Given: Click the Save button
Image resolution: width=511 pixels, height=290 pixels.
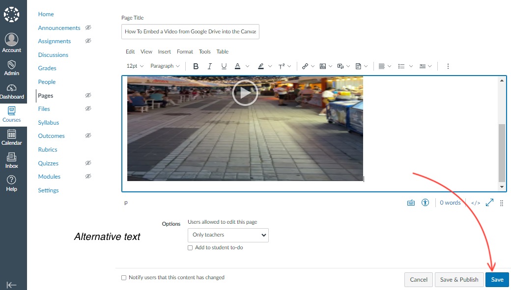Looking at the screenshot, I should (497, 280).
